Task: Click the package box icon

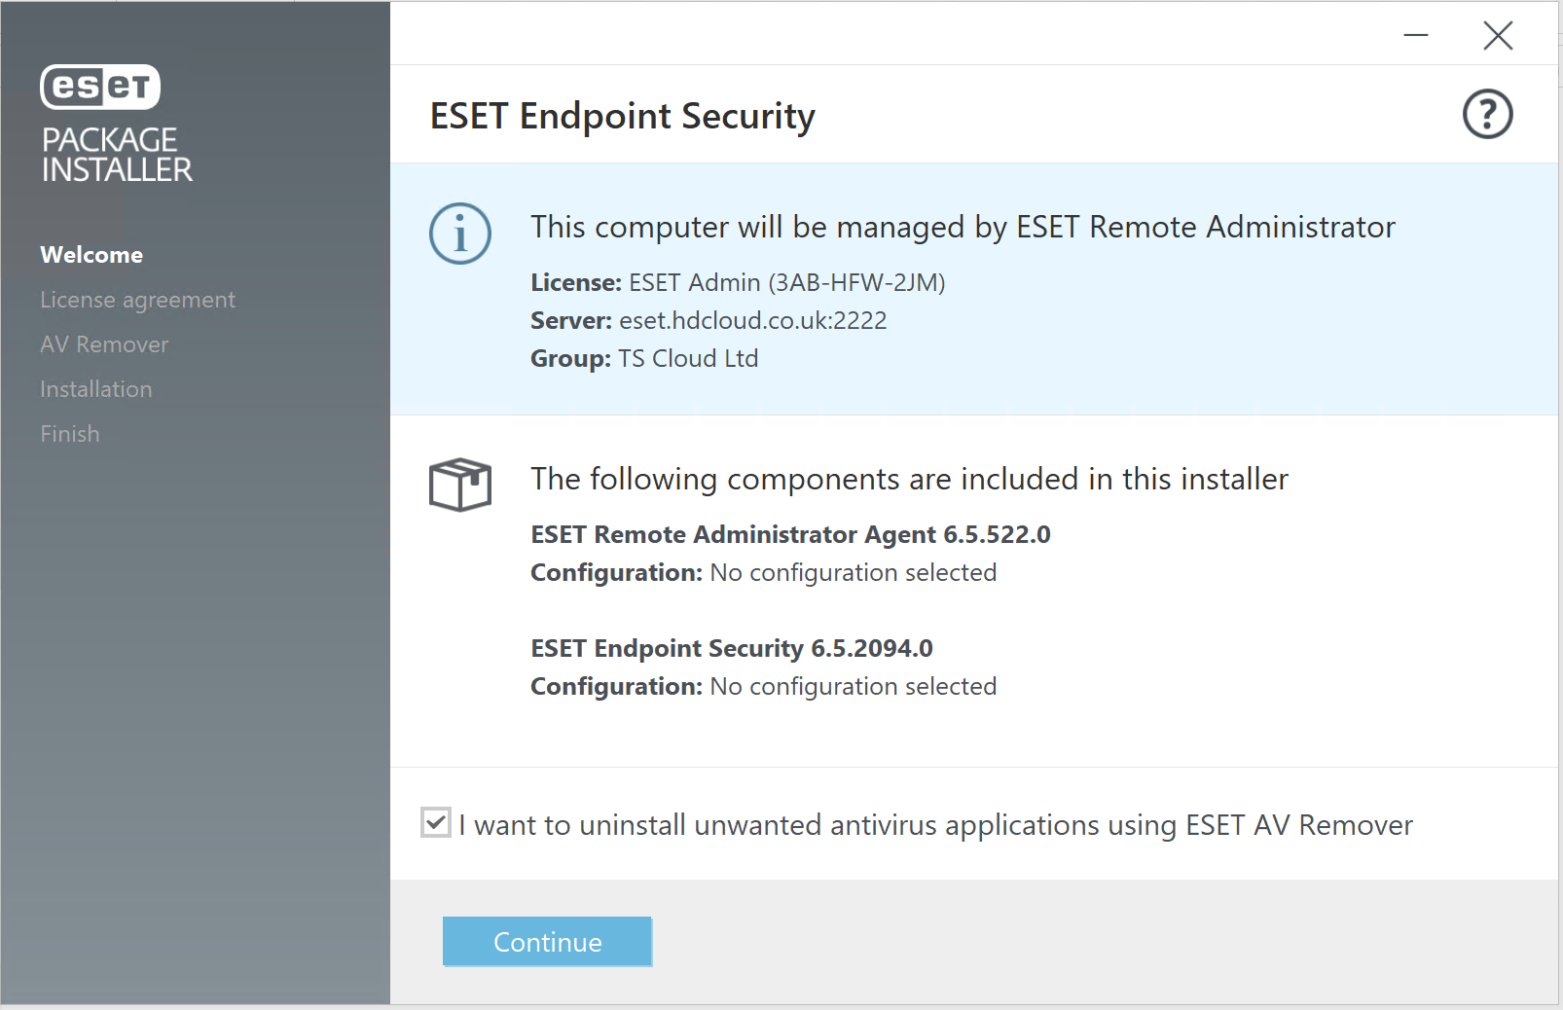Action: coord(460,484)
